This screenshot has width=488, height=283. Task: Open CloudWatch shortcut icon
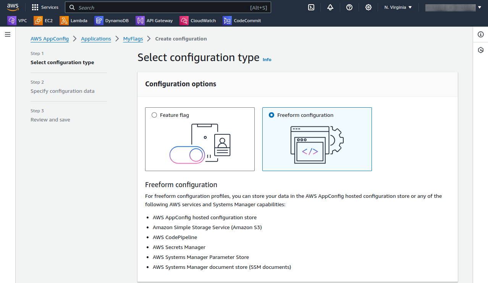[x=184, y=21]
